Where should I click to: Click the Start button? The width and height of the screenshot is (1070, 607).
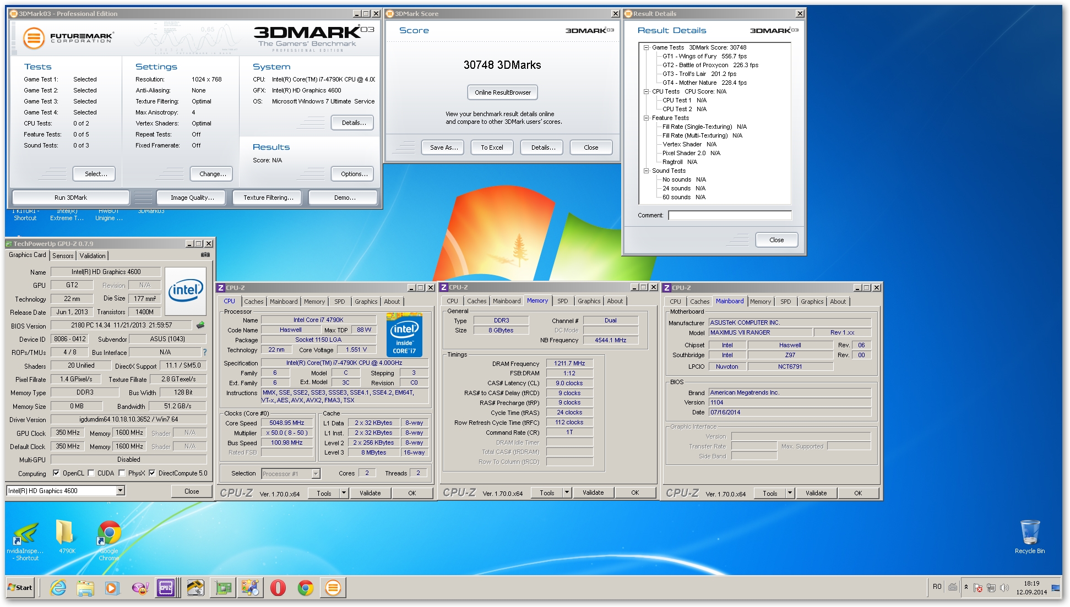(20, 588)
